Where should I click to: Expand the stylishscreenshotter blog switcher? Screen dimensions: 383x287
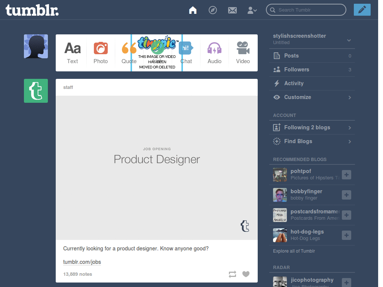(x=349, y=40)
